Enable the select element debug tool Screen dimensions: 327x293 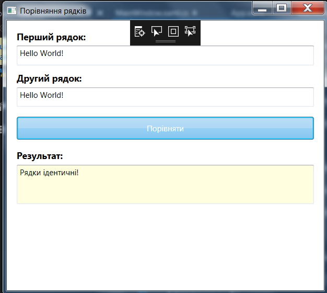156,31
